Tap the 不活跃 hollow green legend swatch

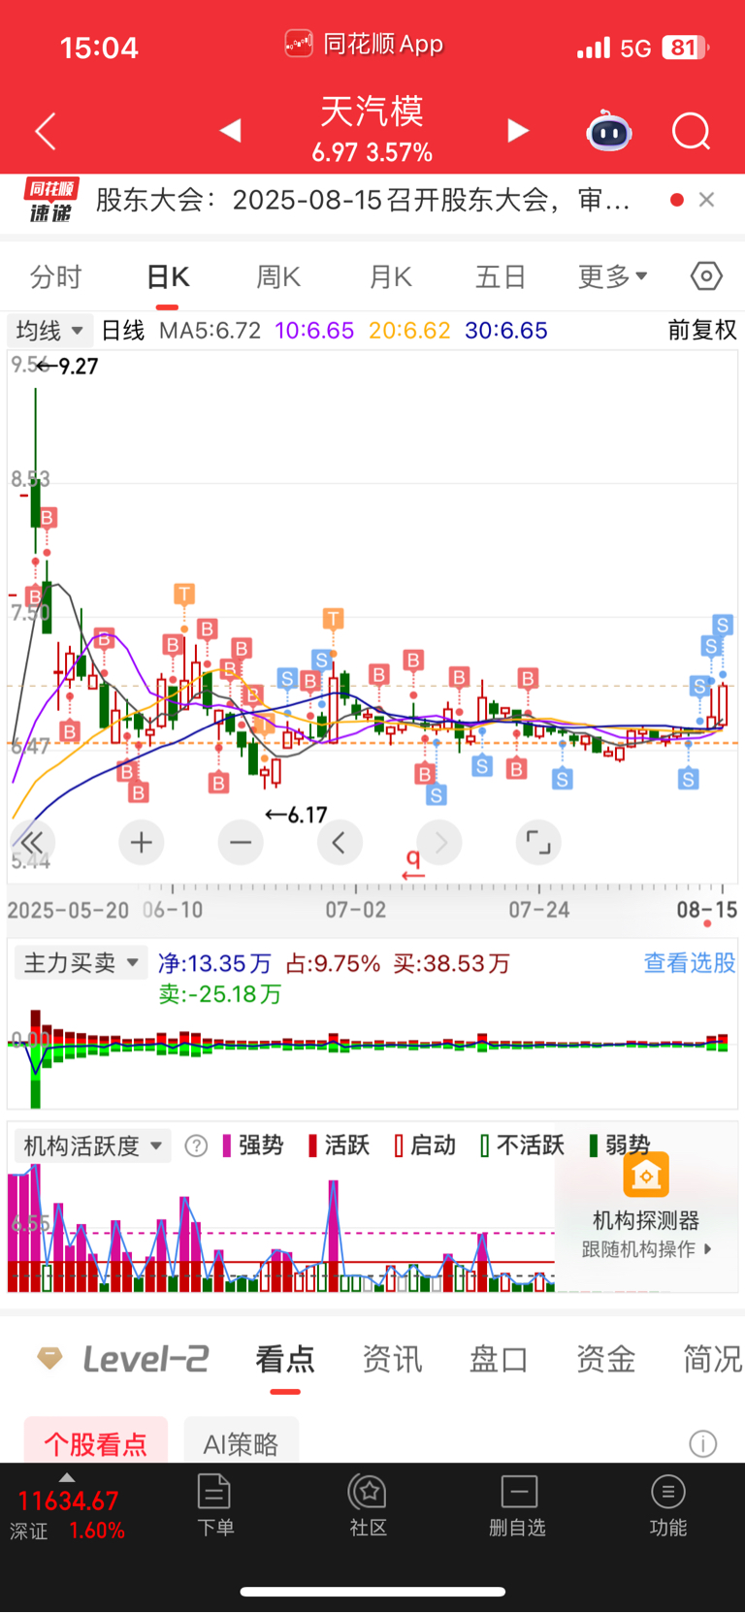point(485,1146)
